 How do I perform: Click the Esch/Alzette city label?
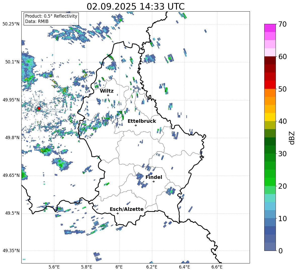[127, 209]
